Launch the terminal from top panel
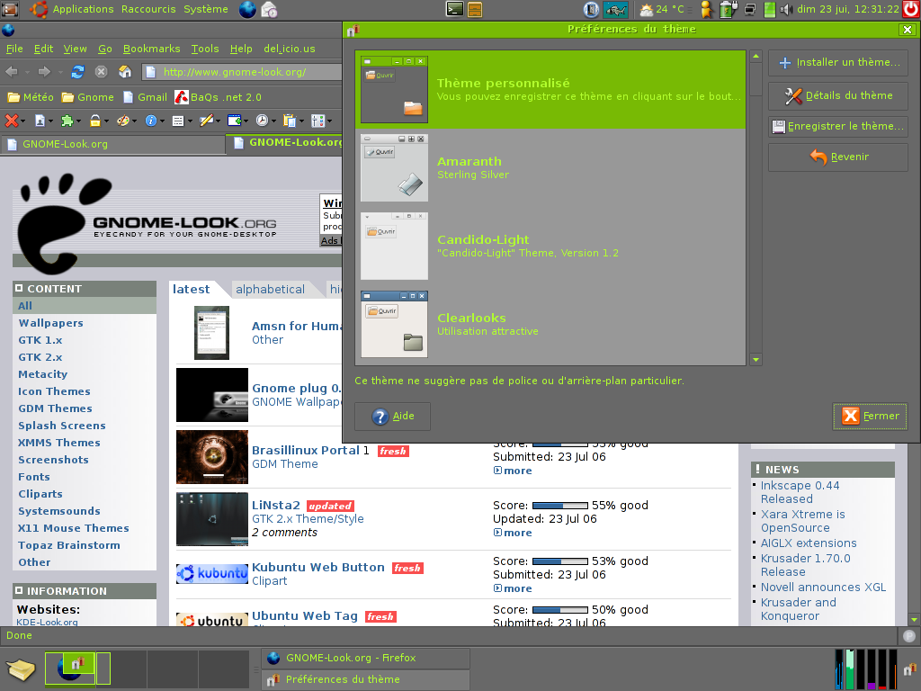This screenshot has width=921, height=691. pyautogui.click(x=454, y=9)
